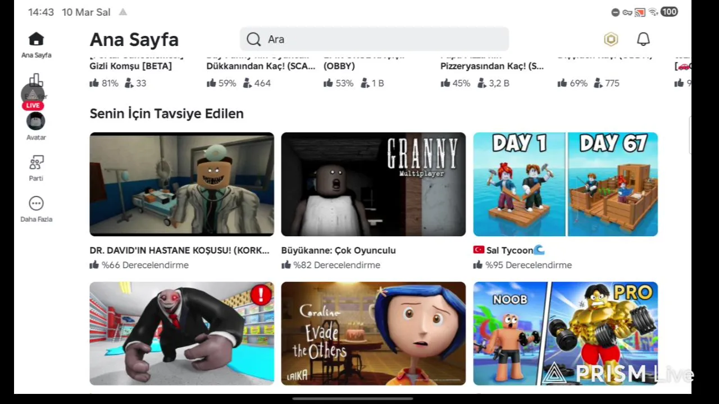Select the Sal Tycoon title text

(509, 250)
